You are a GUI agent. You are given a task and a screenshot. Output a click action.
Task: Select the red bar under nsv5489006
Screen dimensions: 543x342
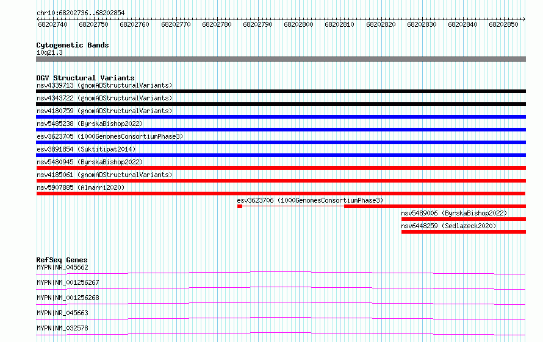click(464, 219)
